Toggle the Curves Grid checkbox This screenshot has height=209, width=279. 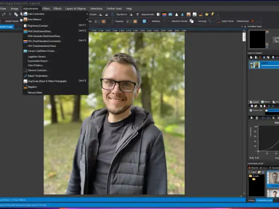click(x=251, y=110)
